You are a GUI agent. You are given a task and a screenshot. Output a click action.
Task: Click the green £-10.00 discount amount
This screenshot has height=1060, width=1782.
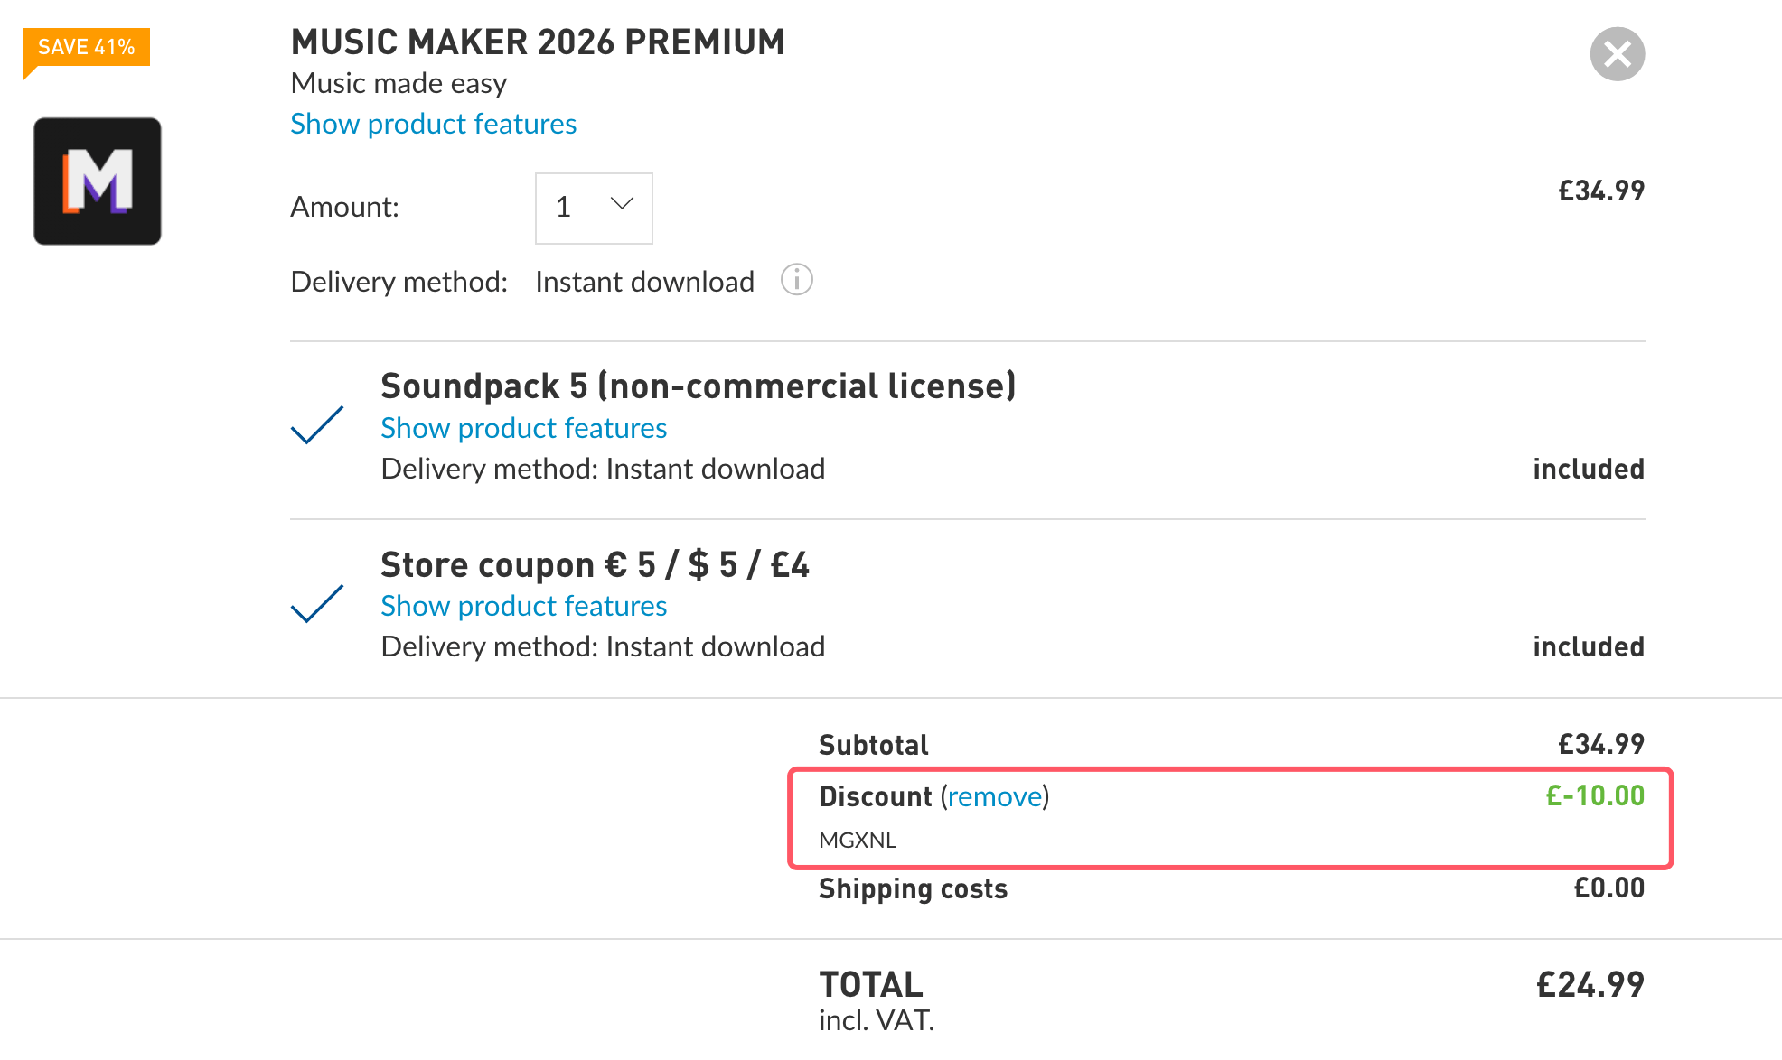[x=1595, y=795]
